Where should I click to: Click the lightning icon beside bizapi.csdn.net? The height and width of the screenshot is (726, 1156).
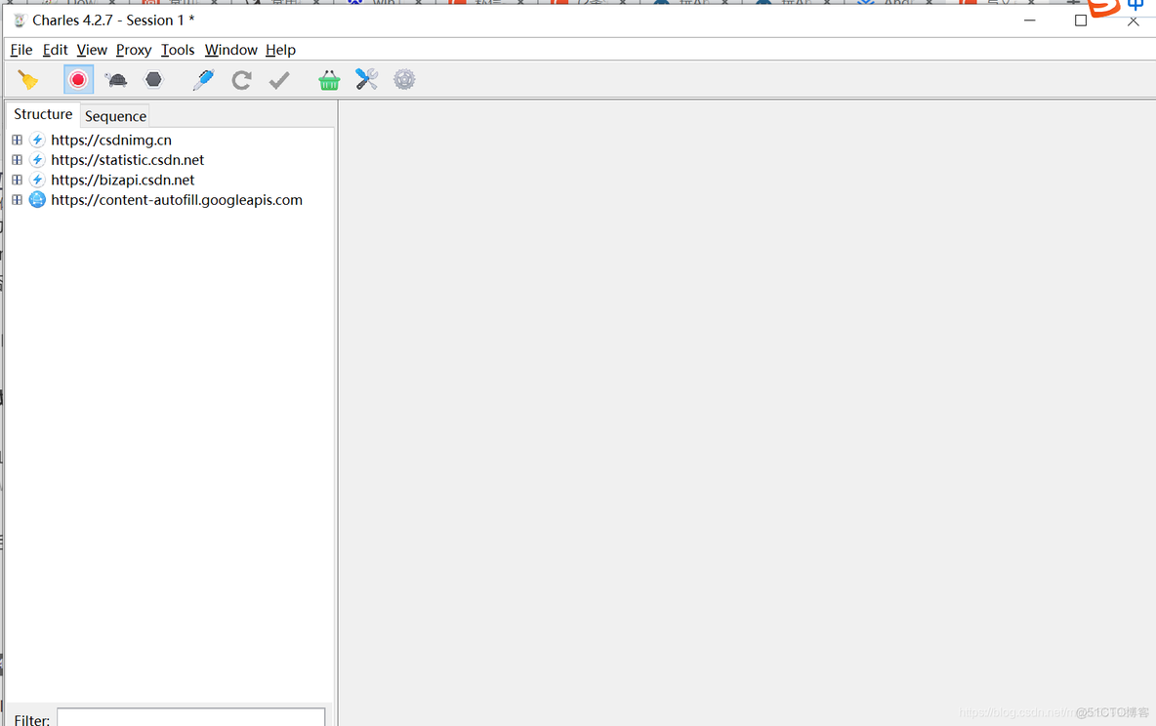[37, 180]
